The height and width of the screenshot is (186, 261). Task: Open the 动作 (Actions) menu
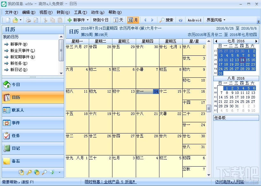pos(97,12)
